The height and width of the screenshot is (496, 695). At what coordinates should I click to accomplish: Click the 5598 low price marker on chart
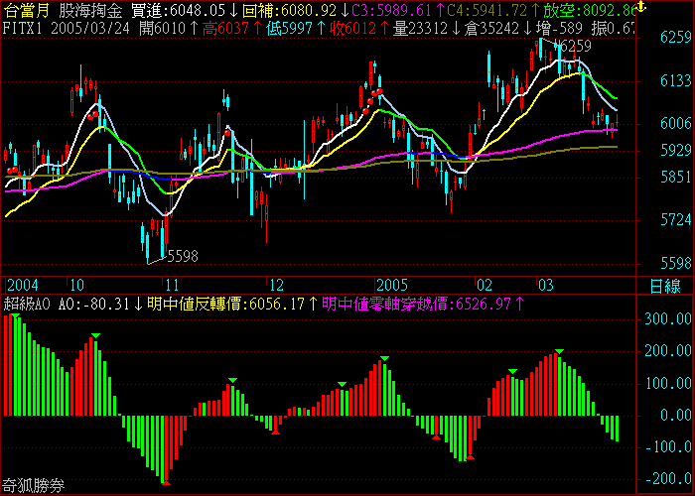click(182, 256)
